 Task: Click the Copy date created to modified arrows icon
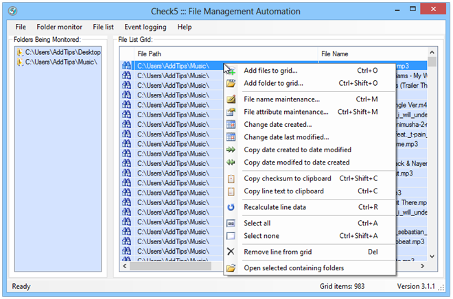[x=231, y=149]
